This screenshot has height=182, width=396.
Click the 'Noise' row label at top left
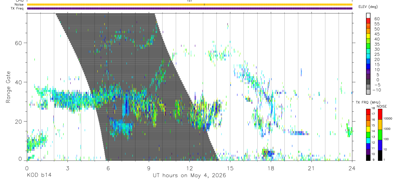pos(19,4)
